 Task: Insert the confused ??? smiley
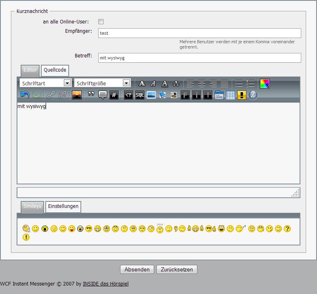[x=160, y=228]
